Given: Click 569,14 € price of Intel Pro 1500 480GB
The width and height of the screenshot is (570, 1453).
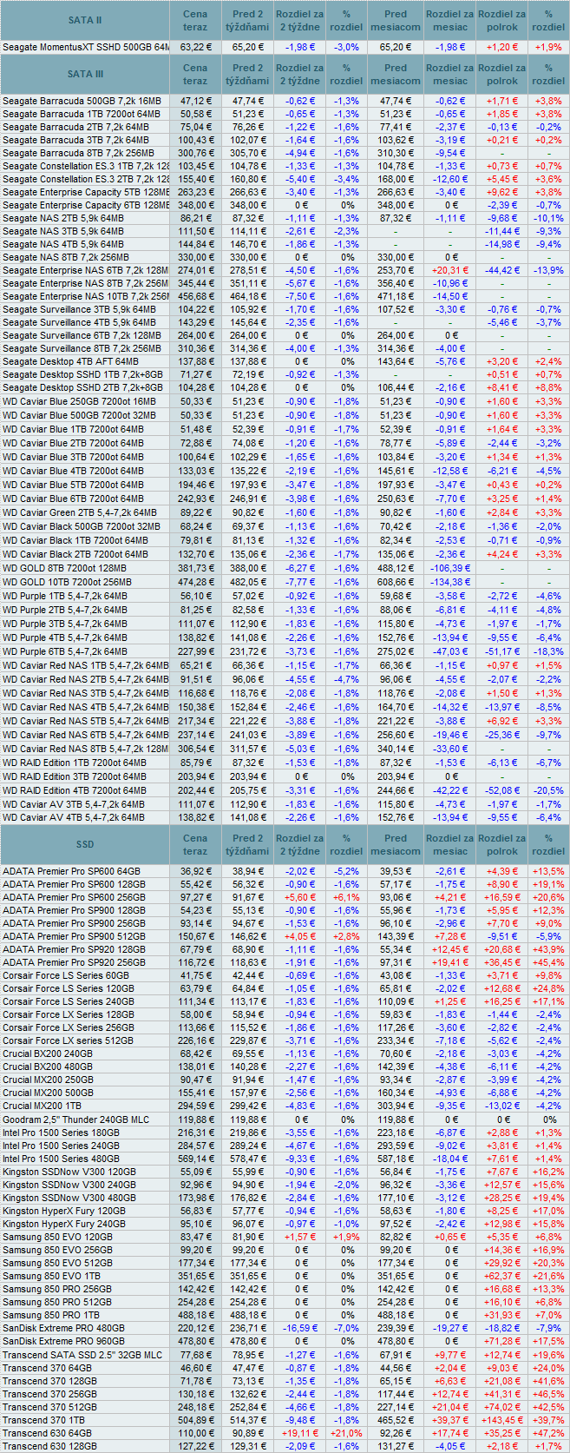Looking at the screenshot, I should 195,1159.
